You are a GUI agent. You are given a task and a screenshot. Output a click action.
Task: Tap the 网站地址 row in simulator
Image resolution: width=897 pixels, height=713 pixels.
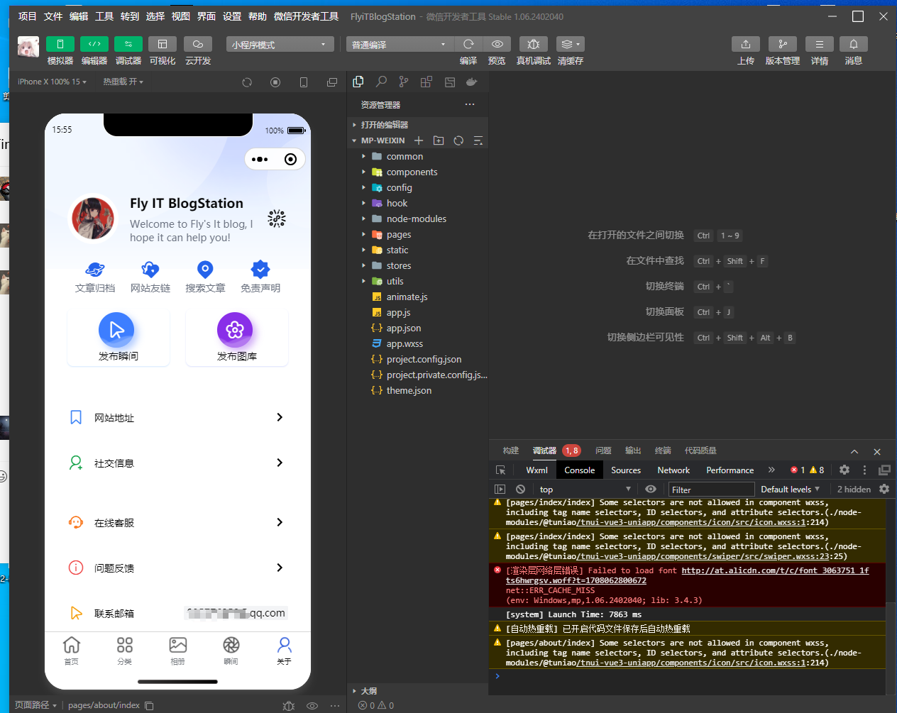pos(177,417)
